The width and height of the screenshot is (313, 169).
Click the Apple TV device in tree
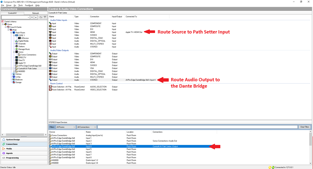(x=22, y=63)
